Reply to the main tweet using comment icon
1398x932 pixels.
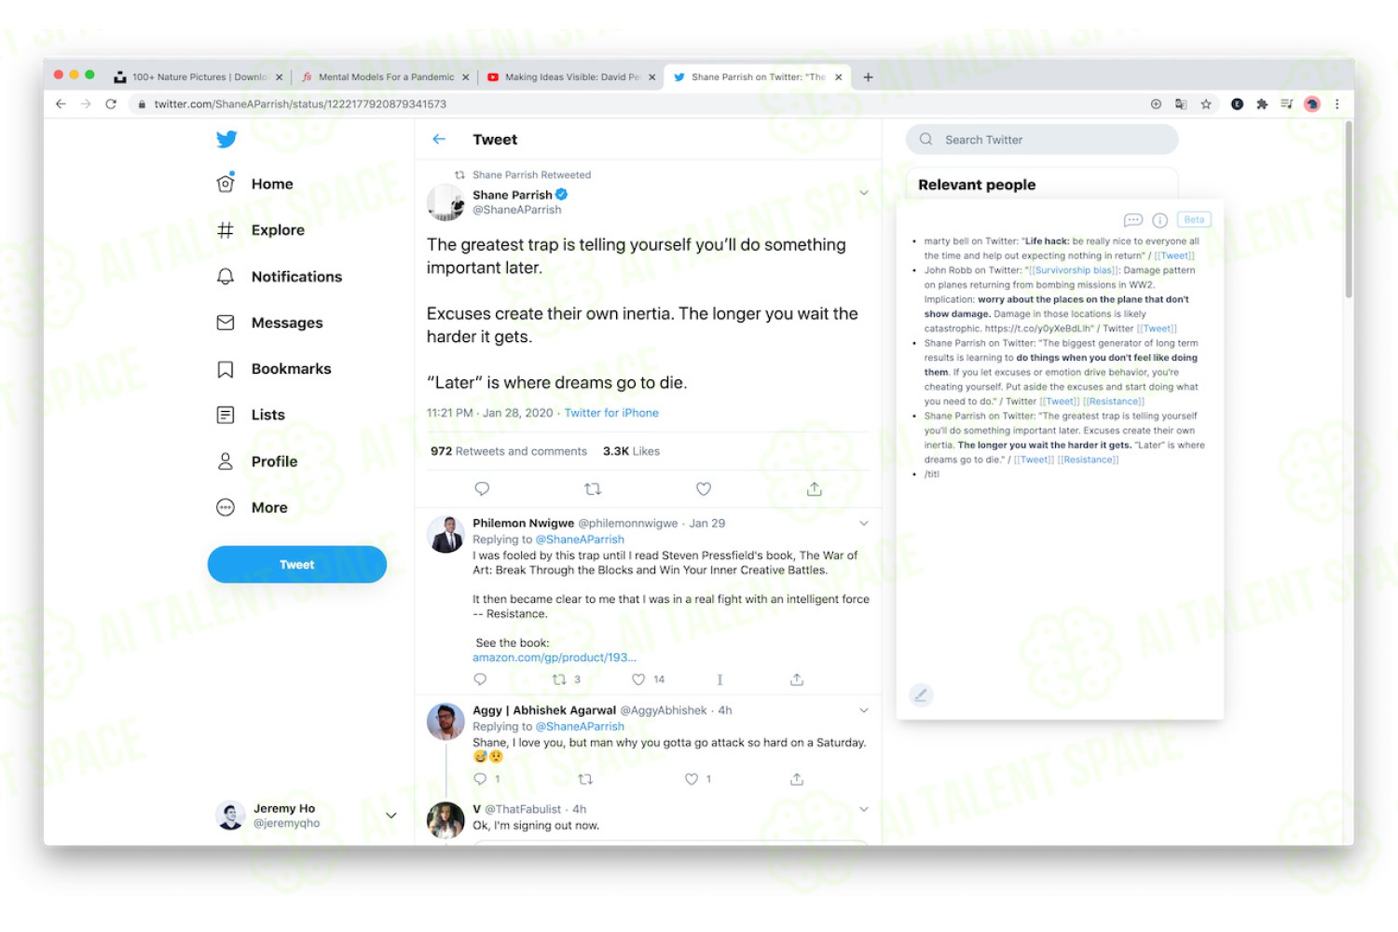(482, 488)
